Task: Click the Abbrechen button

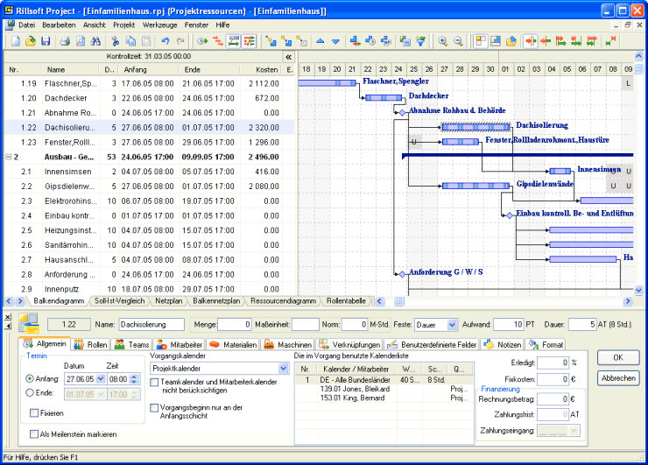Action: tap(618, 378)
